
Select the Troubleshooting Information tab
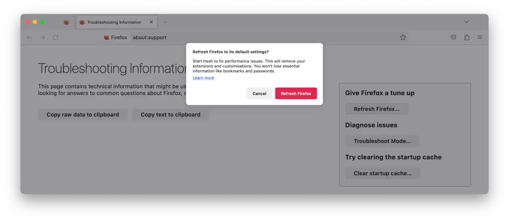point(117,22)
